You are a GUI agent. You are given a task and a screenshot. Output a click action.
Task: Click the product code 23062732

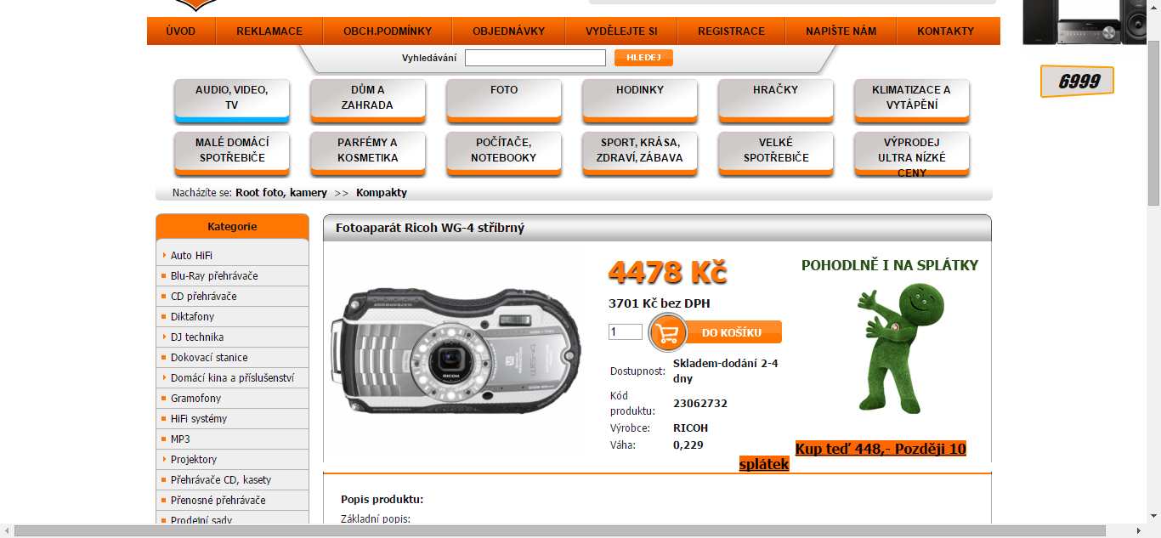click(x=700, y=404)
